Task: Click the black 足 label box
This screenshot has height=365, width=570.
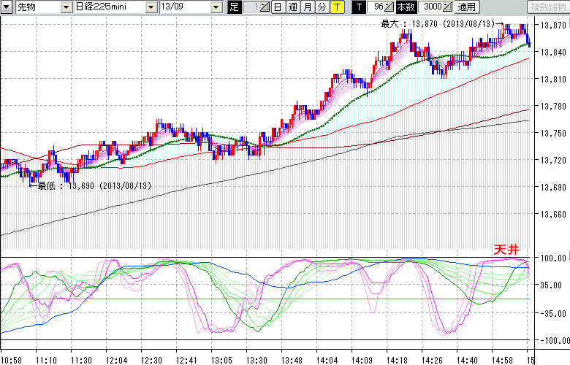Action: point(234,7)
